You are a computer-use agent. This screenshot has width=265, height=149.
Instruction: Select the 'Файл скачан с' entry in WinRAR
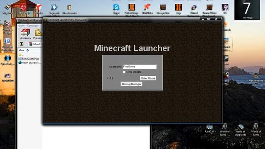click(29, 62)
